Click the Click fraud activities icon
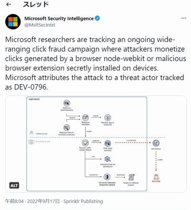Screen dimensions: 191x210 tap(108, 144)
